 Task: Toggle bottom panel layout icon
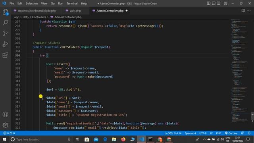click(214, 4)
